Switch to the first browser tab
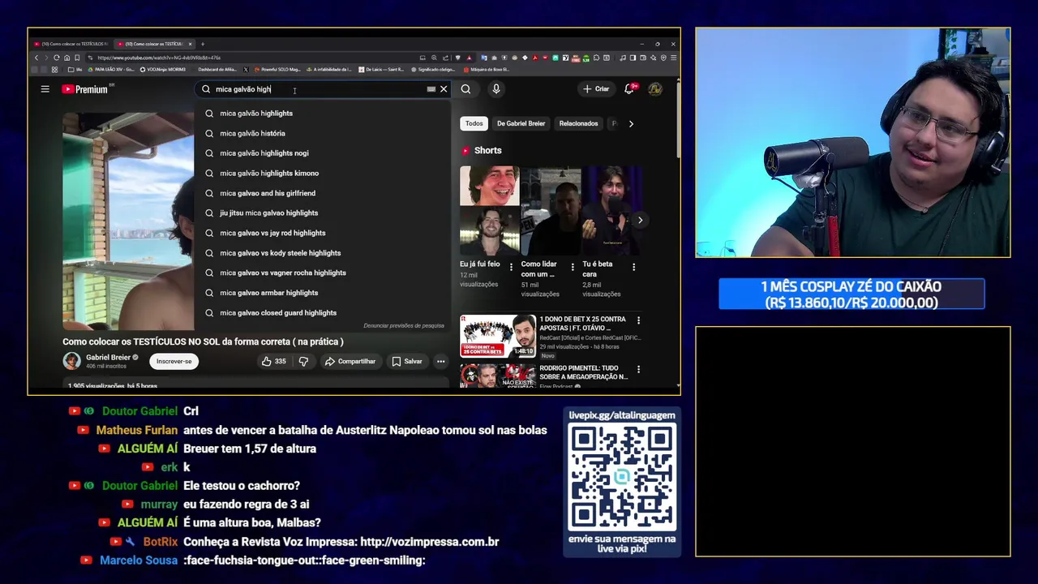Image resolution: width=1038 pixels, height=584 pixels. pyautogui.click(x=70, y=44)
